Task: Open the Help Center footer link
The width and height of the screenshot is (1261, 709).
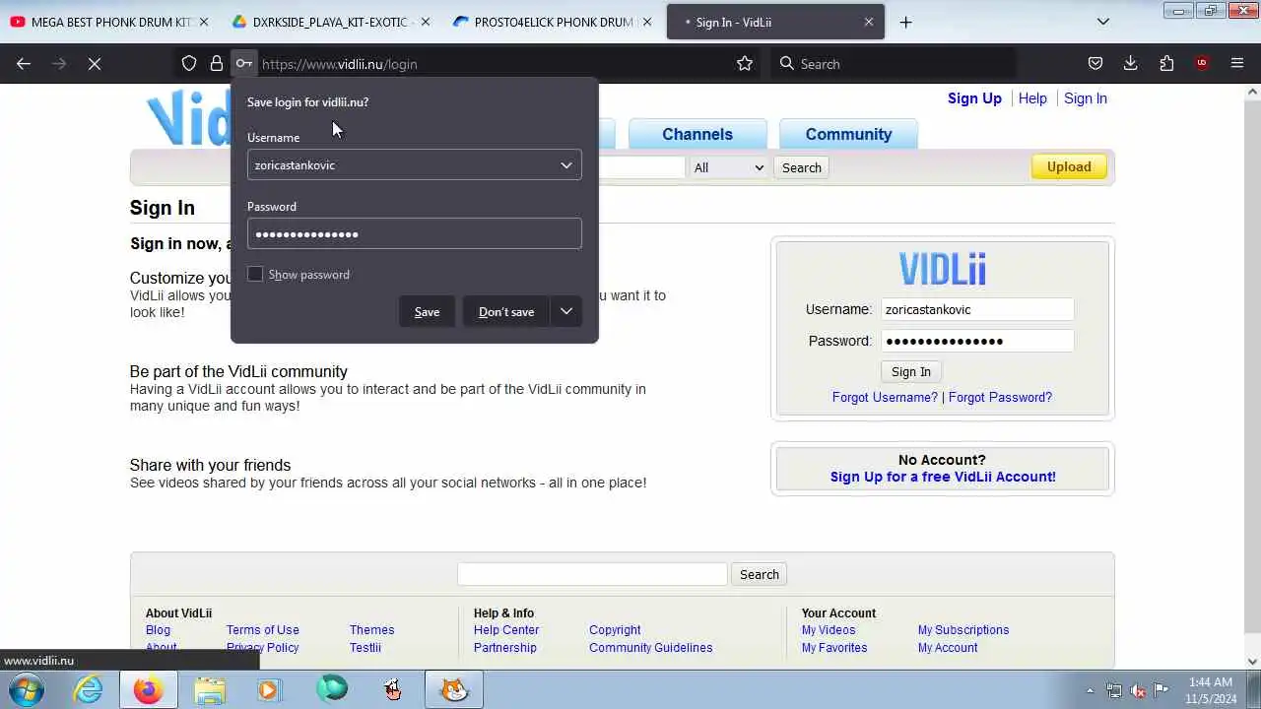Action: [x=506, y=630]
